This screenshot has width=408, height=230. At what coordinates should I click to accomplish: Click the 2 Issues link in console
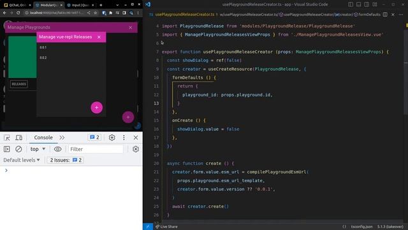pos(66,160)
